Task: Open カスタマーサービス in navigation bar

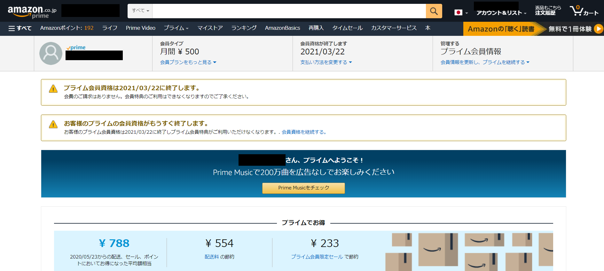Action: [x=394, y=28]
